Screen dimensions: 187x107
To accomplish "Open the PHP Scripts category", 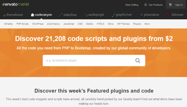I will 22,24.
